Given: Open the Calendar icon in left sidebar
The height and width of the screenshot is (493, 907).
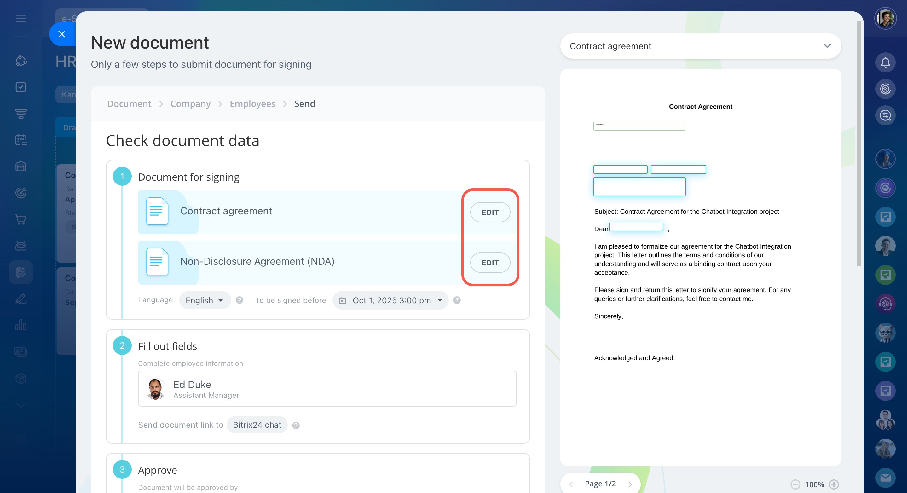Looking at the screenshot, I should pos(21,140).
